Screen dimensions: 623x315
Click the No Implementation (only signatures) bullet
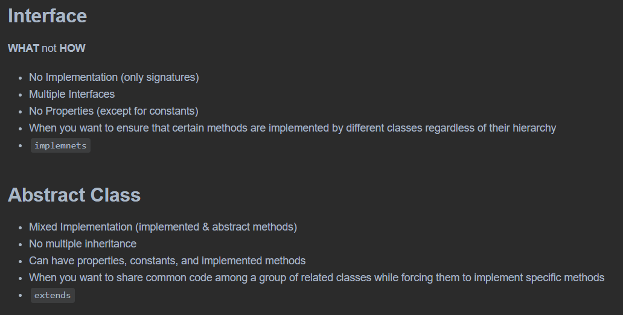[x=113, y=77]
